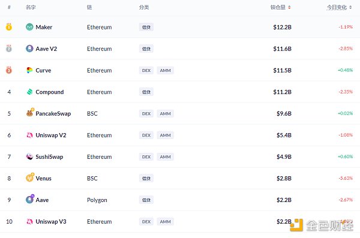This screenshot has height=238, width=360.
Task: Open the Aave Polygon protocol name
Action: (x=42, y=200)
